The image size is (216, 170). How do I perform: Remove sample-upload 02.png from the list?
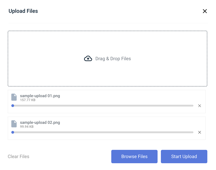200,132
